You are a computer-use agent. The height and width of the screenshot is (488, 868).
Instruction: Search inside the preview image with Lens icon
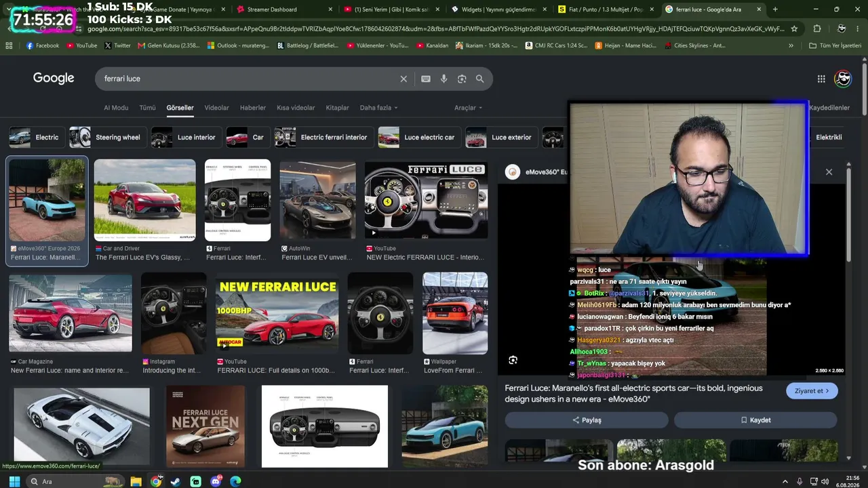pyautogui.click(x=513, y=360)
